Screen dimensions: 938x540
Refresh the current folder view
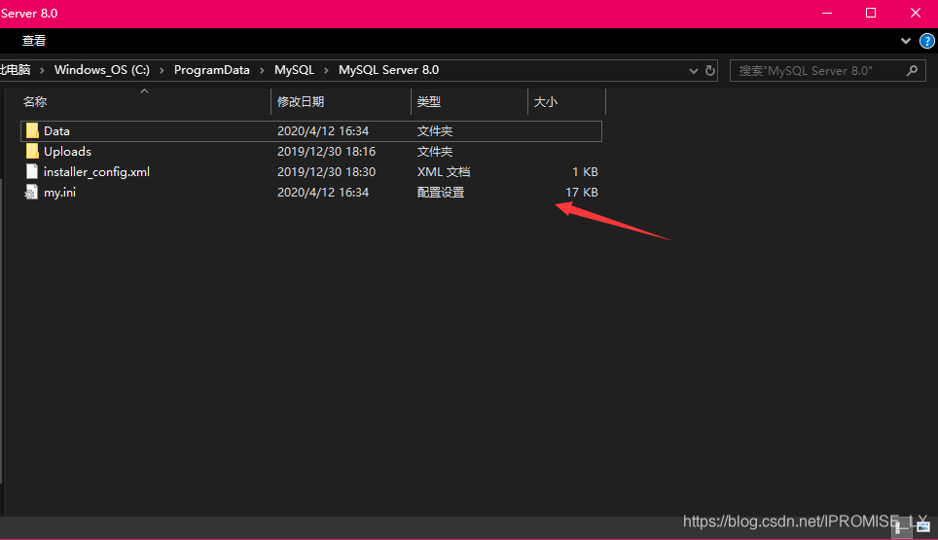[710, 71]
